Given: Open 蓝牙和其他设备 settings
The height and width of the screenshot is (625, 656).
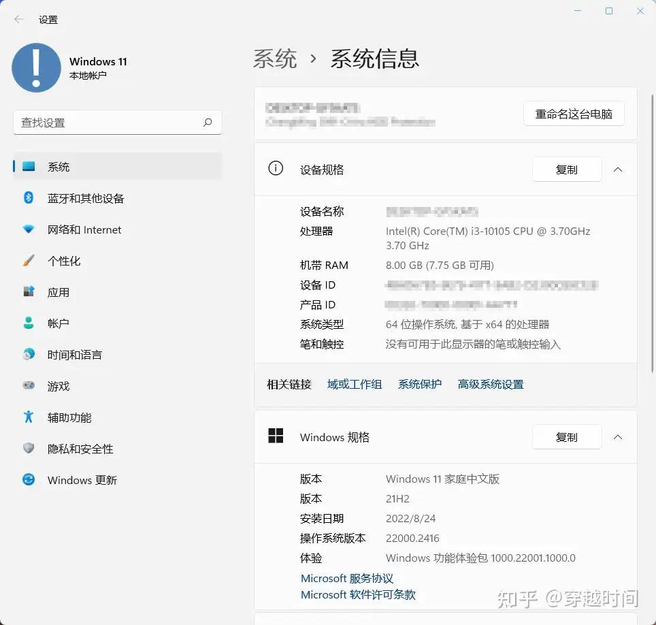Looking at the screenshot, I should [118, 197].
